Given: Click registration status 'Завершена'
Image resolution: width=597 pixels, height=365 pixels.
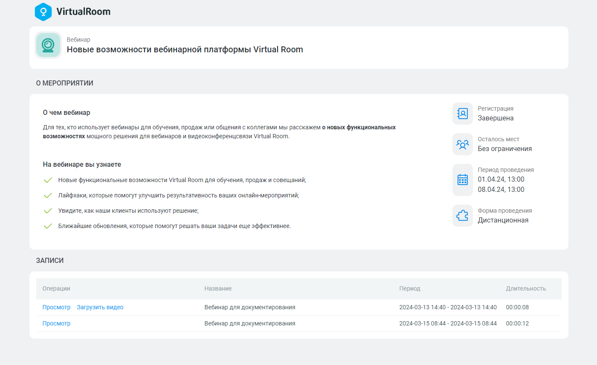Looking at the screenshot, I should [496, 118].
